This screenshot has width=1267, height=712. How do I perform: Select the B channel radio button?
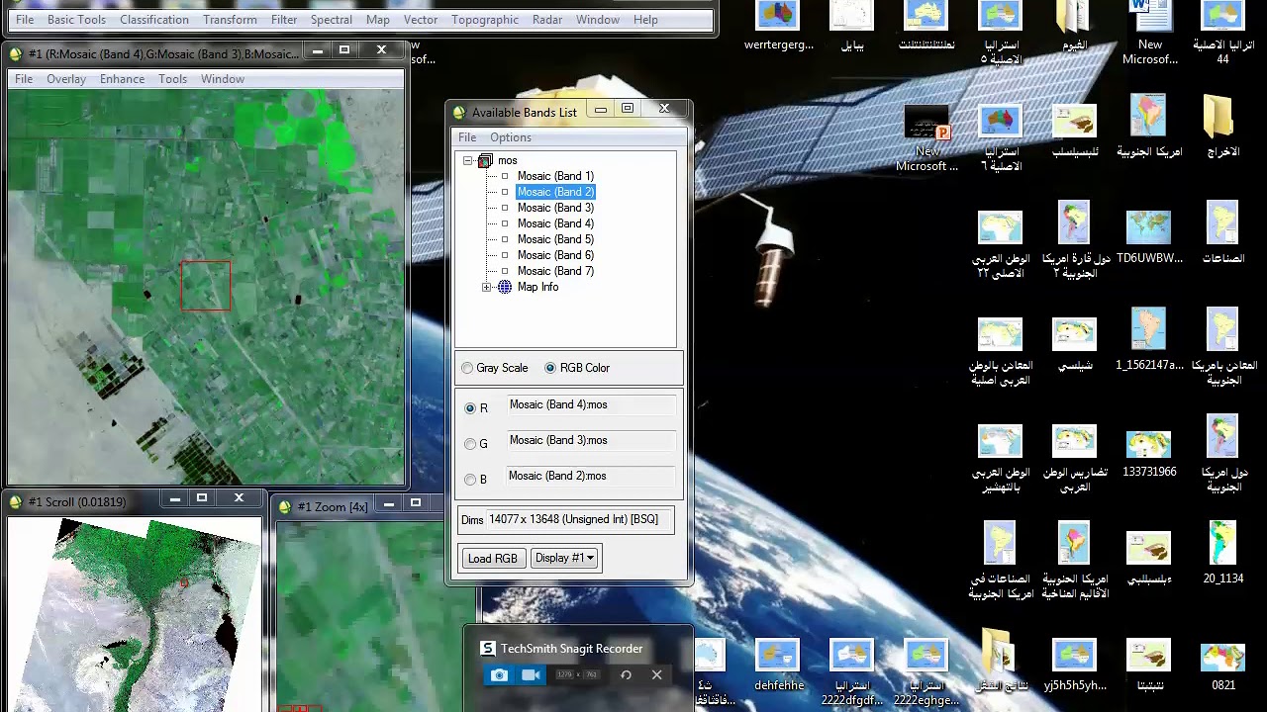470,480
